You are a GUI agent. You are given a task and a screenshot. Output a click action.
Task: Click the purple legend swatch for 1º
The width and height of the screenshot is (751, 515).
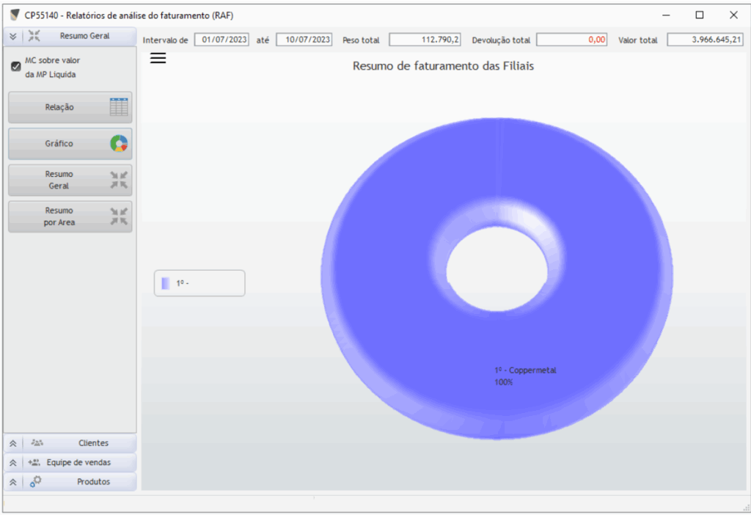[166, 283]
